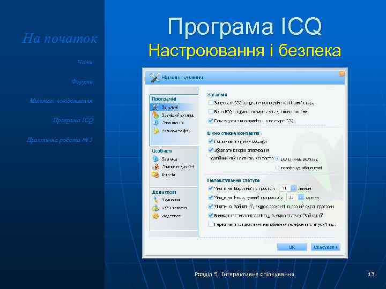Close the settings dialog with the orange button

click(x=342, y=73)
